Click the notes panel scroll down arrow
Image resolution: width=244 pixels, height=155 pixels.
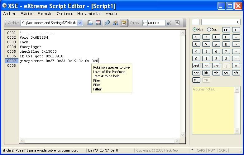237,131
